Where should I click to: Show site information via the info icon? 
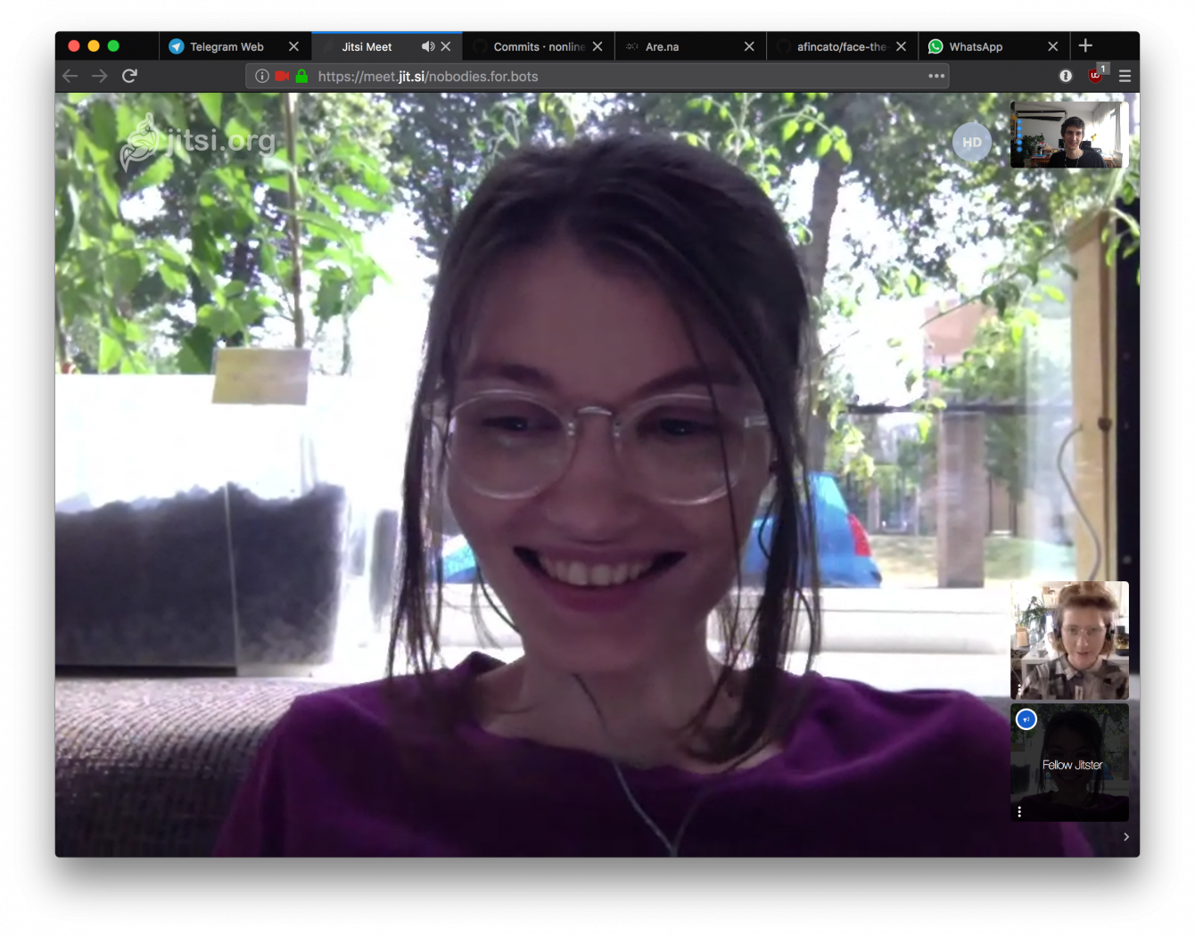tap(262, 76)
